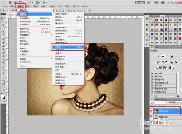Expand the Levels presets list entry
Screen dimensions: 182x134
[x=164, y=73]
